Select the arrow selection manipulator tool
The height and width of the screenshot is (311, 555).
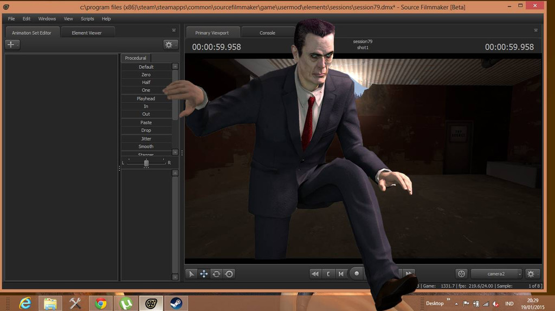(191, 274)
